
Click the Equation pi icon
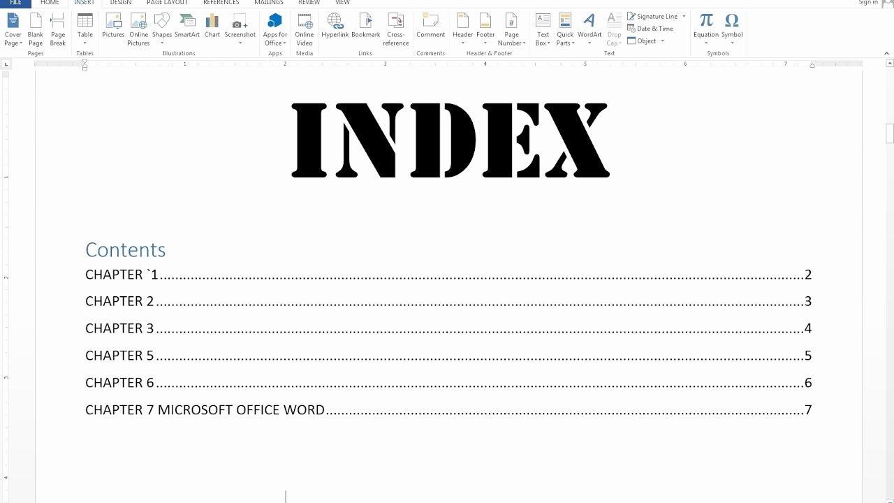point(706,20)
